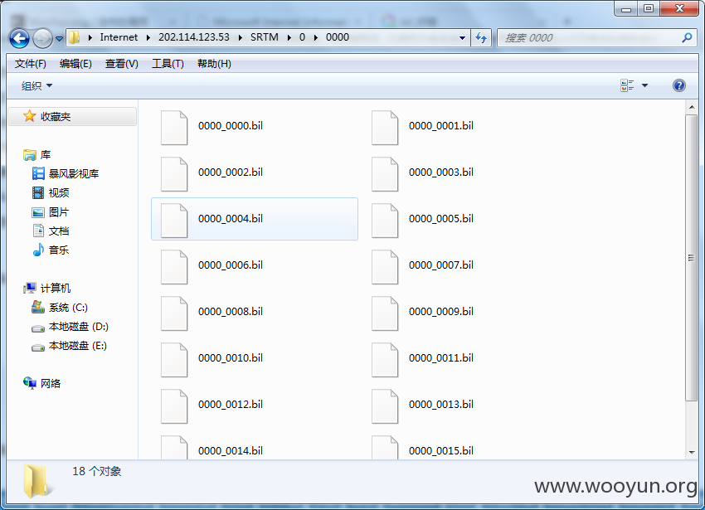Click the file name 0000_0014.bil
This screenshot has width=705, height=510.
[231, 450]
